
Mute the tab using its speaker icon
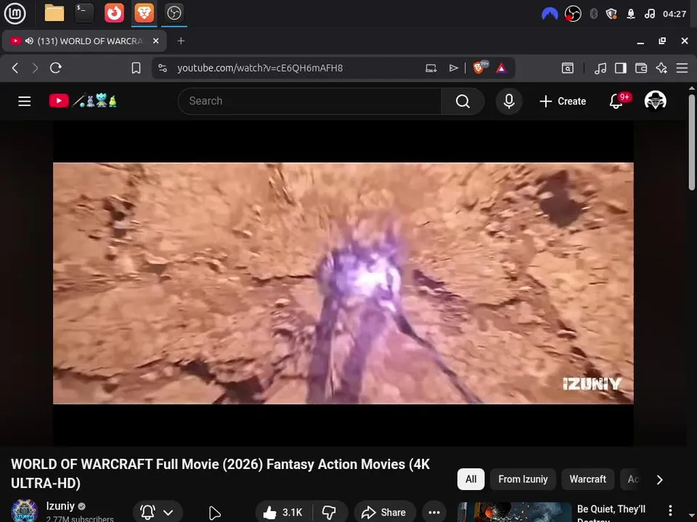coord(29,41)
